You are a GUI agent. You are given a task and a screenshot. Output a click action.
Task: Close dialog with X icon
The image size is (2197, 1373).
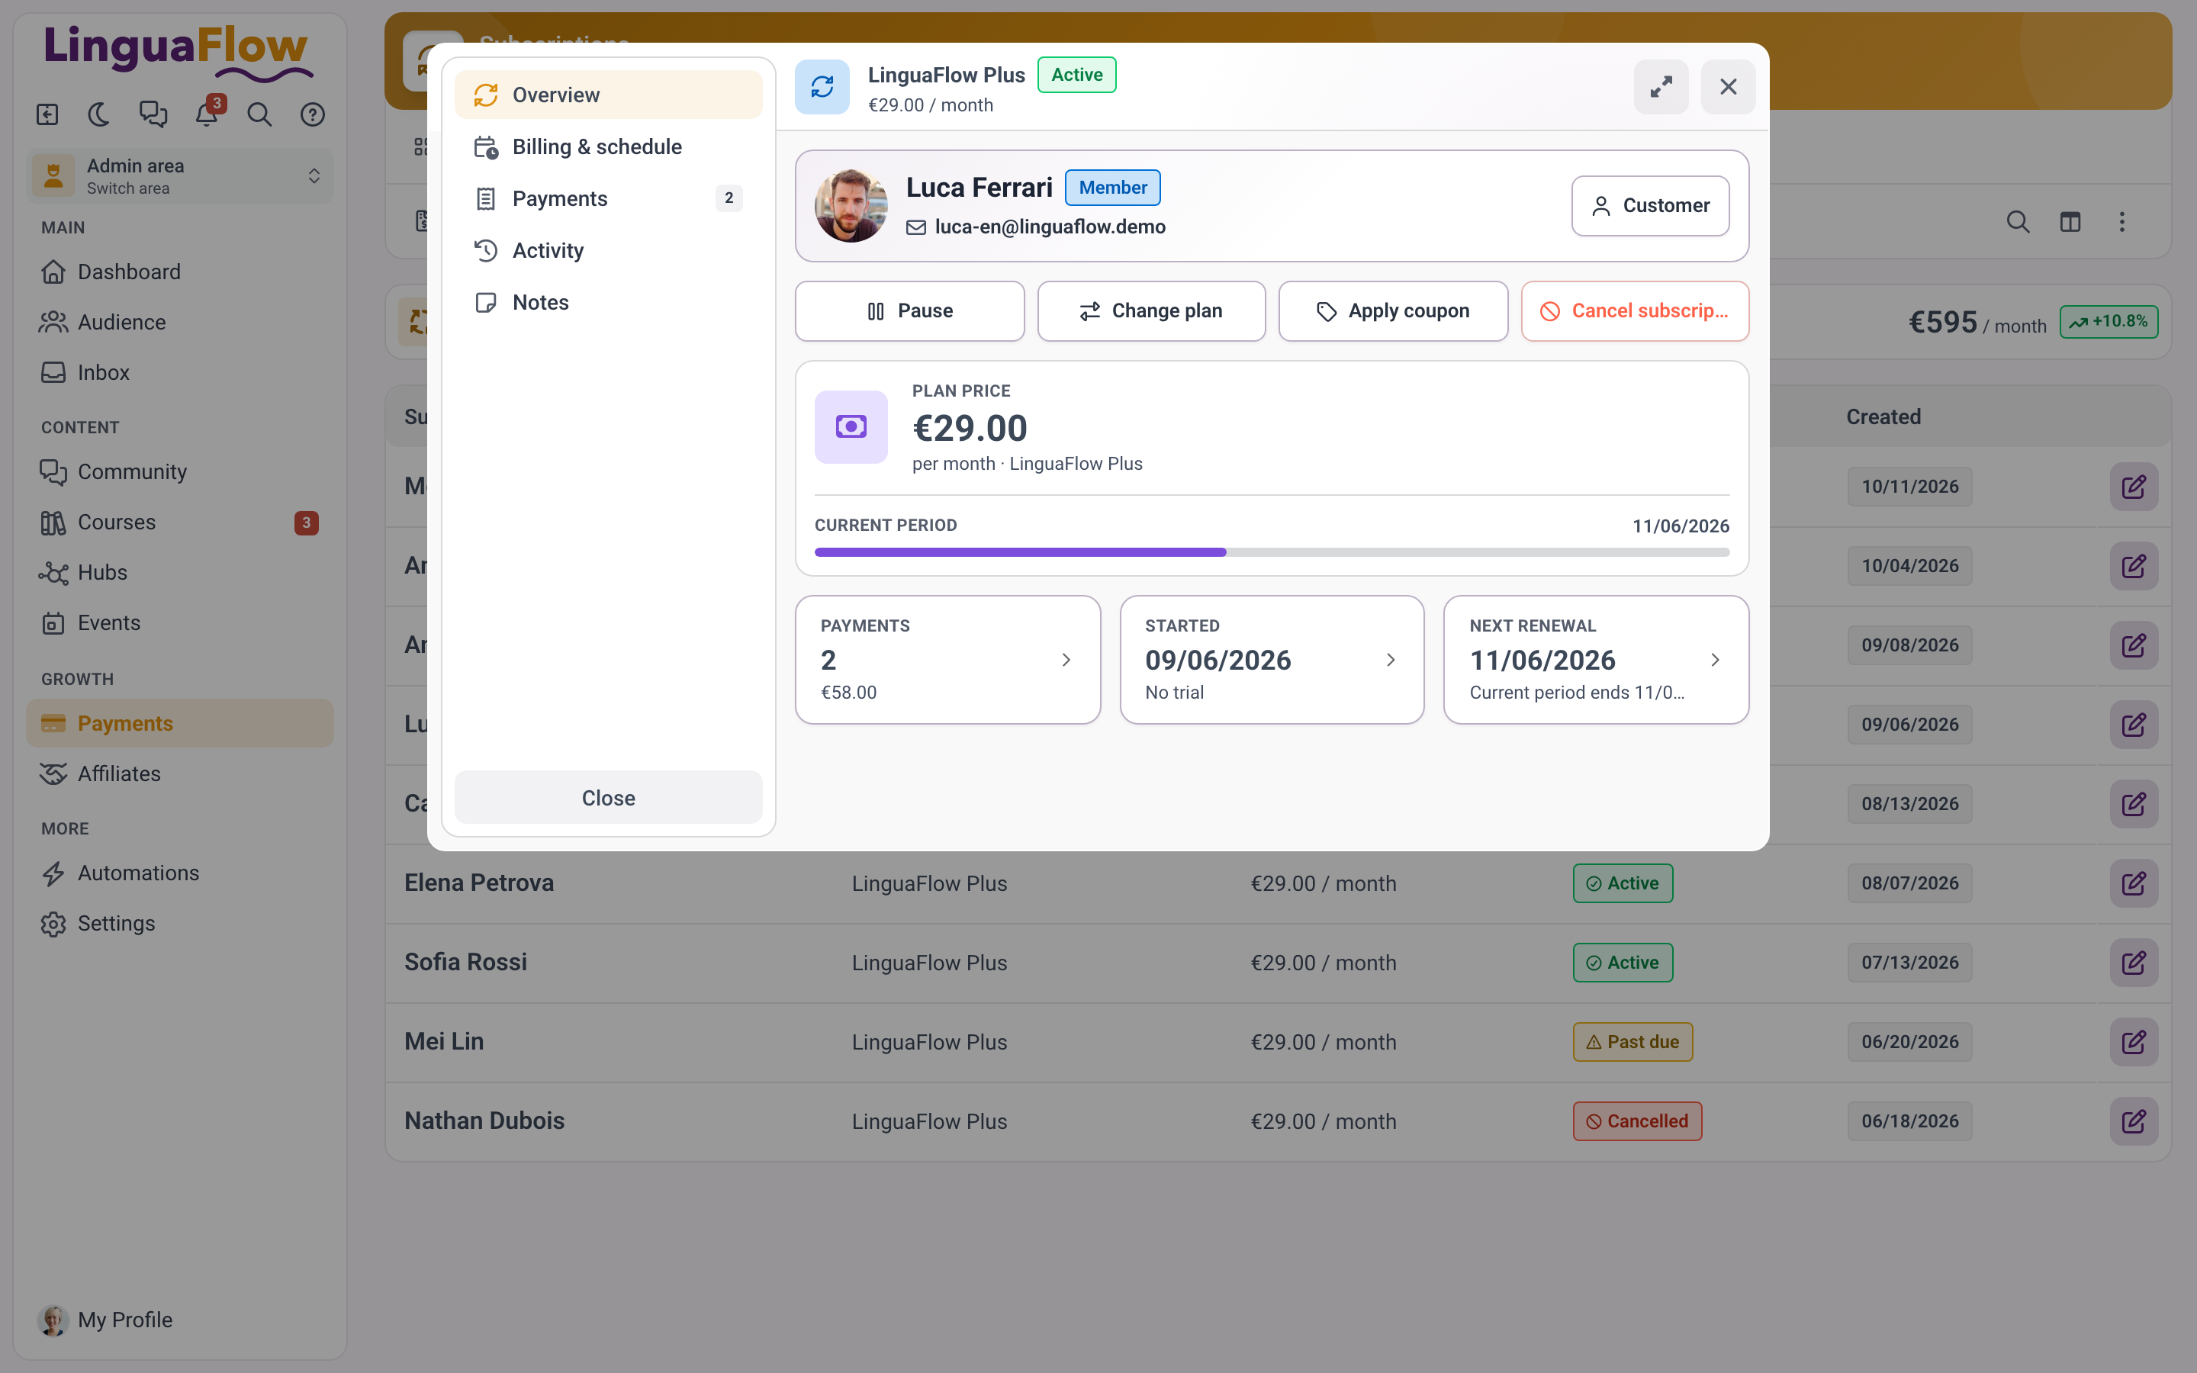[1728, 87]
